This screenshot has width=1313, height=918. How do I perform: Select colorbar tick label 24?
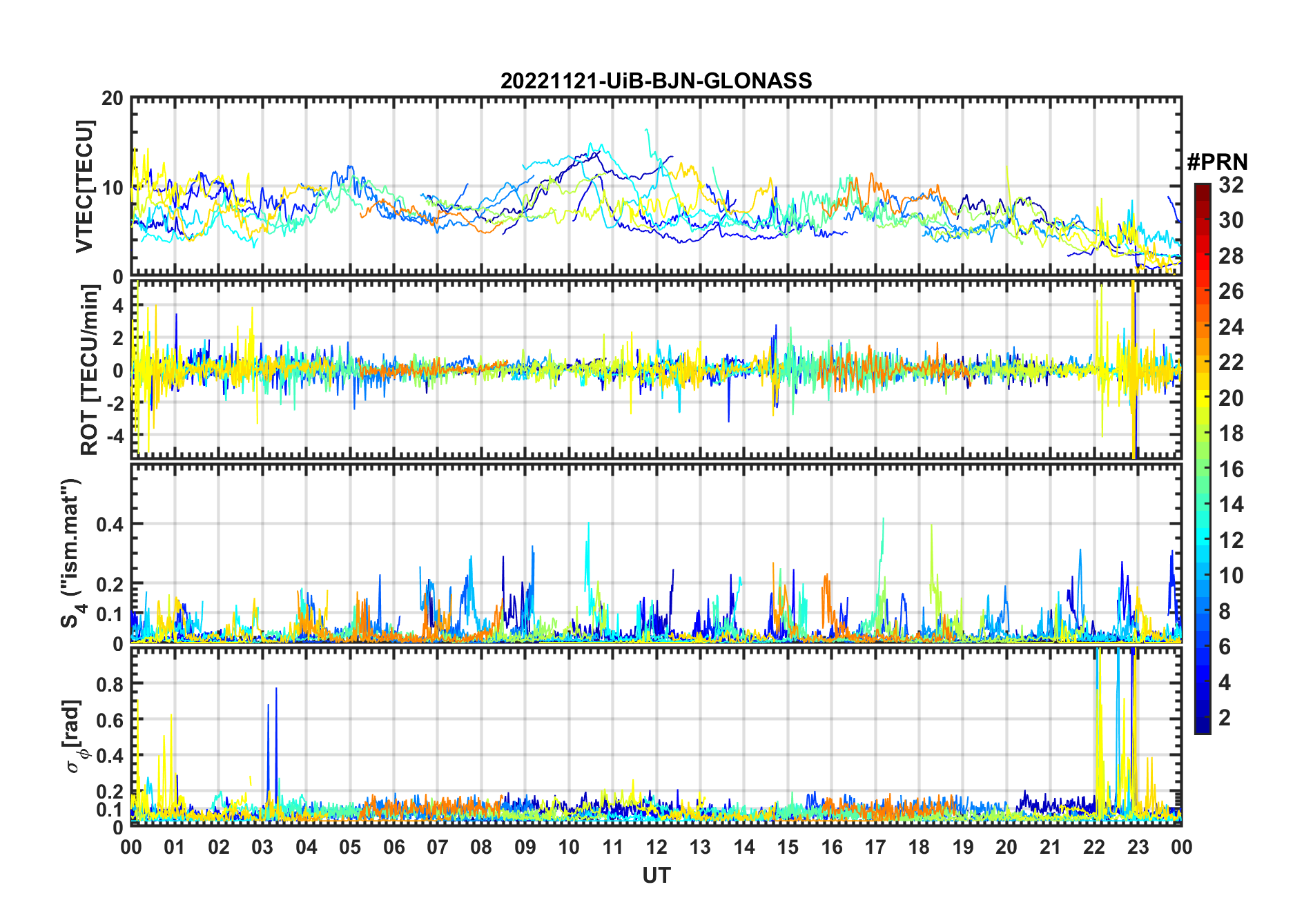pos(1231,327)
